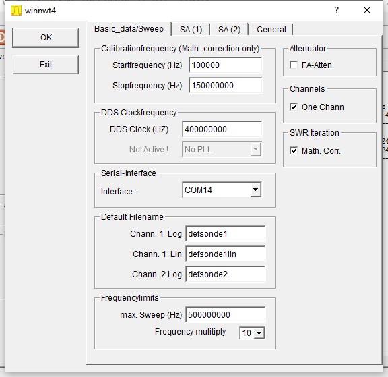Click the question mark help button
Viewport: 388px width, 377px height.
tap(337, 10)
